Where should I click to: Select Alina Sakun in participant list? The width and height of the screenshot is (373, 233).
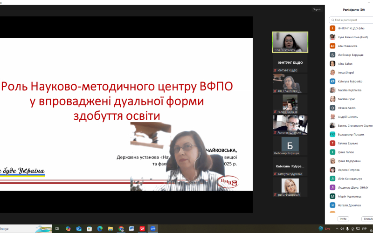tap(351, 64)
